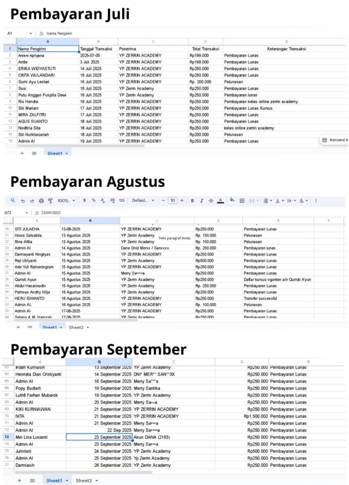The image size is (349, 485).
Task: Toggle strikethrough formatting in the toolbar
Action: pyautogui.click(x=211, y=201)
